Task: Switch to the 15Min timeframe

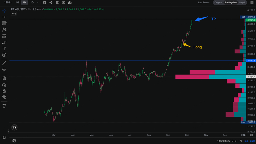Action: (x=8, y=2)
